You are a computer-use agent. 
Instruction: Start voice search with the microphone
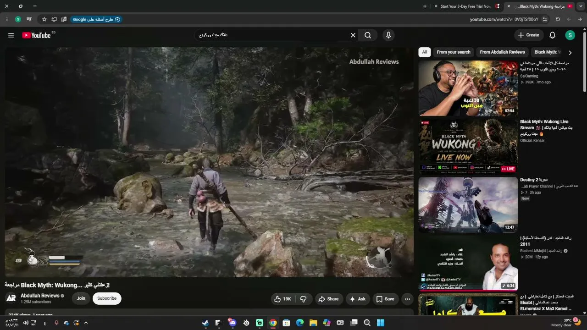[x=388, y=35]
